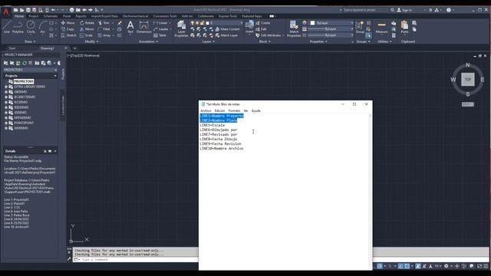This screenshot has width=491, height=276.
Task: Click the Move tool
Action: tap(68, 23)
